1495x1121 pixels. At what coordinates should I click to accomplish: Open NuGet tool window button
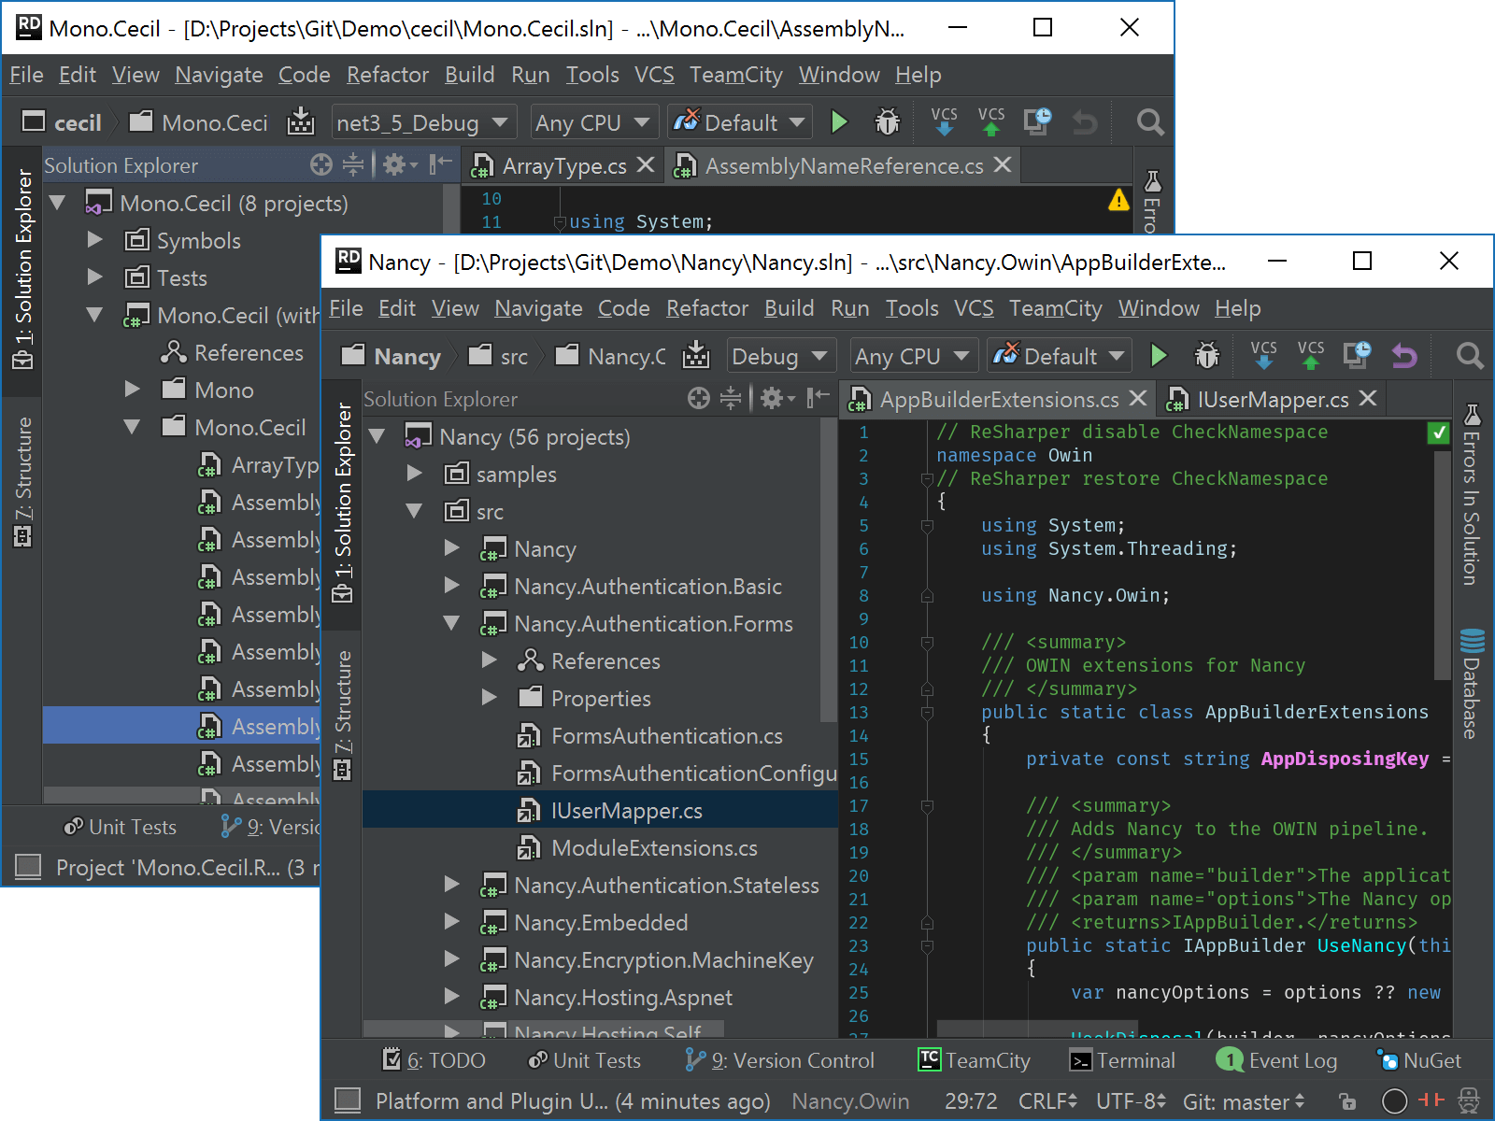pyautogui.click(x=1419, y=1060)
